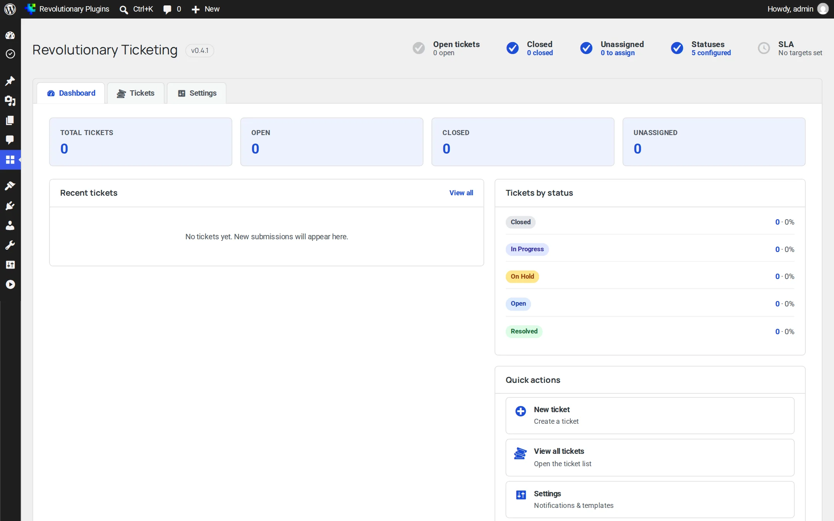Click the Total Tickets stat card
Viewport: 834px width, 521px height.
coord(141,142)
